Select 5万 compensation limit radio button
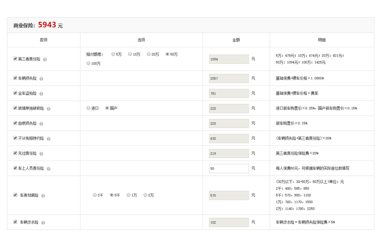 pos(113,54)
